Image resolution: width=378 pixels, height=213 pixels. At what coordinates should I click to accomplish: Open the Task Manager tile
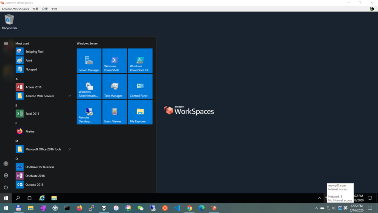click(114, 87)
